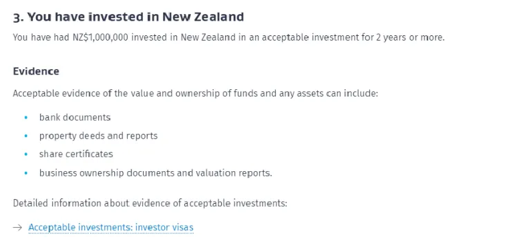517x249 pixels.
Task: Click the bullet dot beside business ownership documents
Action: pos(26,173)
